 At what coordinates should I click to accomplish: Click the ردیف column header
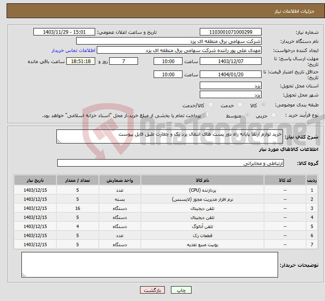pyautogui.click(x=312, y=180)
